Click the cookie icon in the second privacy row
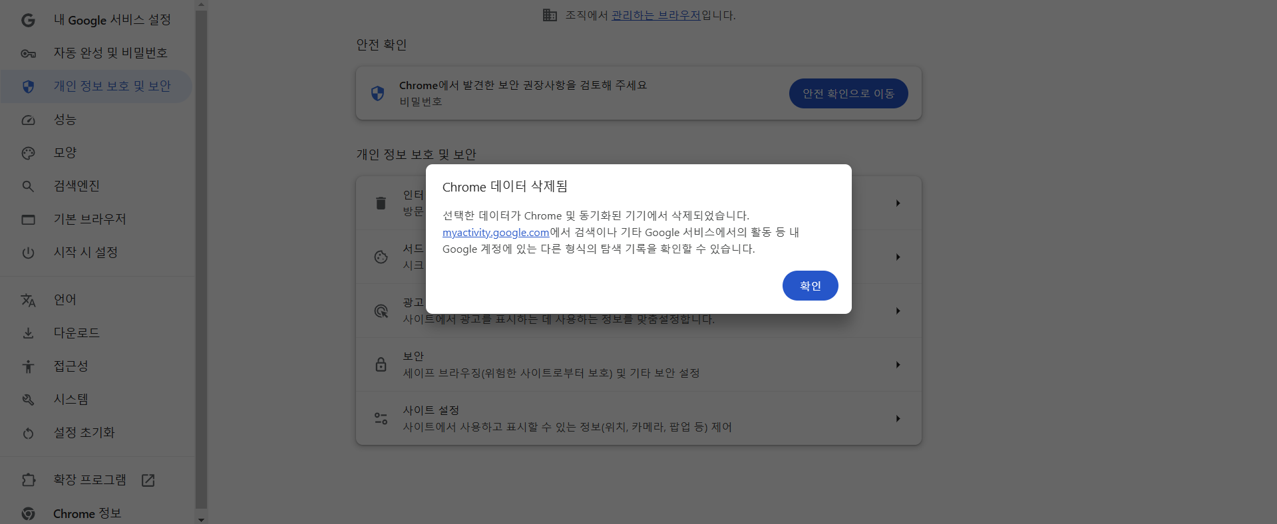The height and width of the screenshot is (524, 1277). coord(381,257)
